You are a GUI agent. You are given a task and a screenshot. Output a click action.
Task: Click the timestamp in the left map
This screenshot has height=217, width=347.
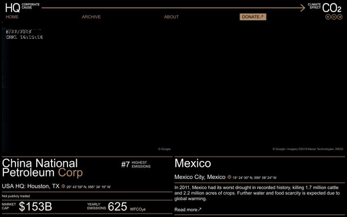click(x=24, y=34)
